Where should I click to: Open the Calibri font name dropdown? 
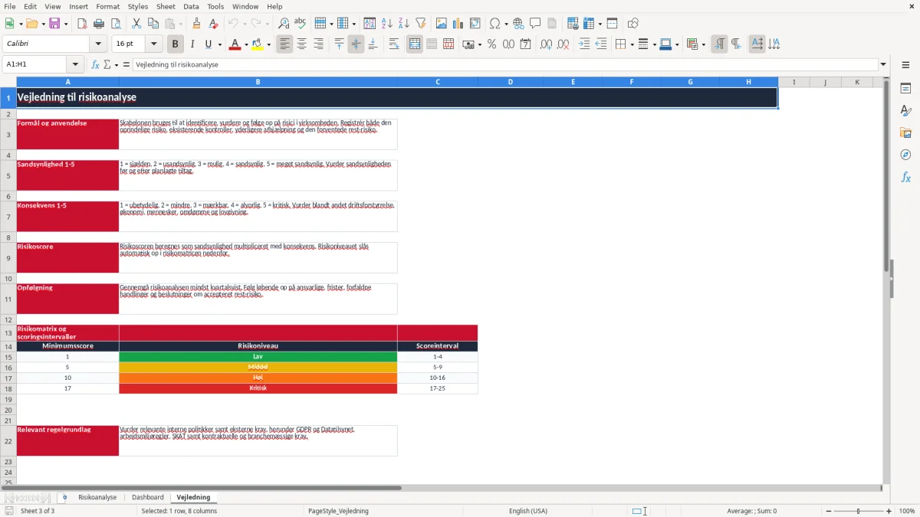(98, 44)
